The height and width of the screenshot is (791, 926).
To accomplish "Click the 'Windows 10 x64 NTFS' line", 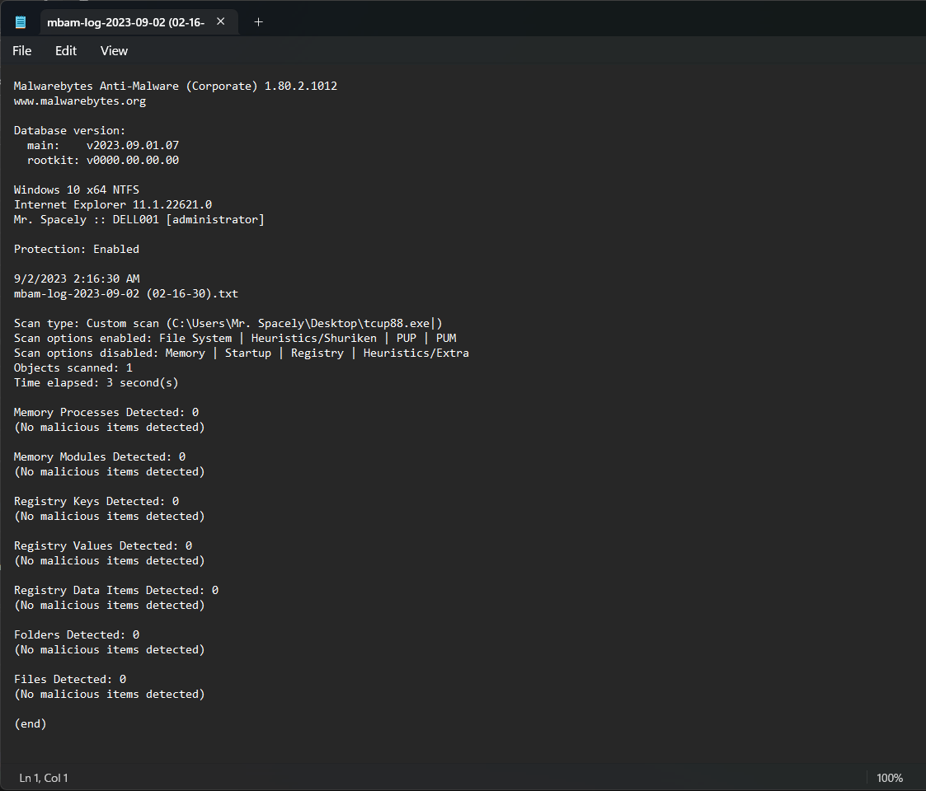I will point(77,190).
